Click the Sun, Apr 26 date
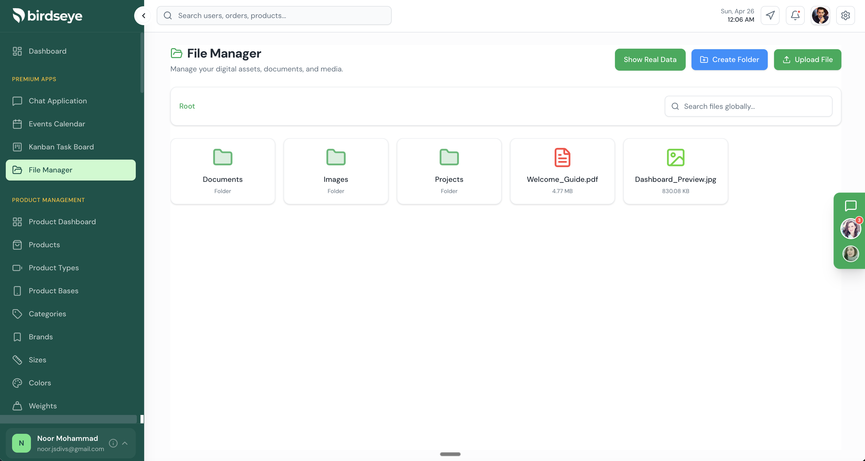 tap(737, 11)
